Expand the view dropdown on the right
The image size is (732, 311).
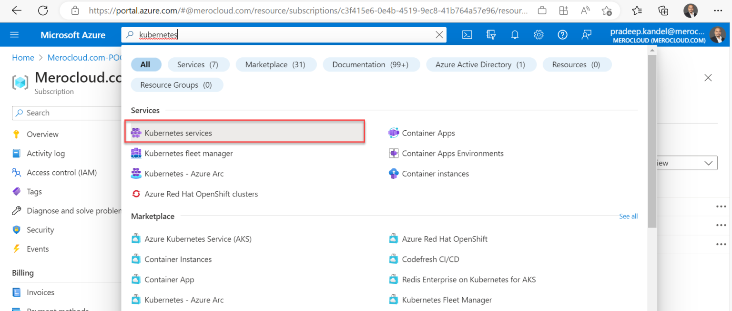pyautogui.click(x=707, y=163)
